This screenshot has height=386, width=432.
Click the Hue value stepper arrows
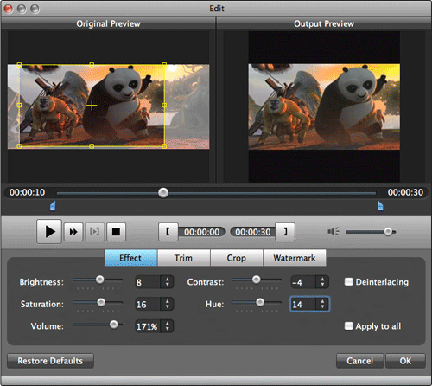click(322, 304)
